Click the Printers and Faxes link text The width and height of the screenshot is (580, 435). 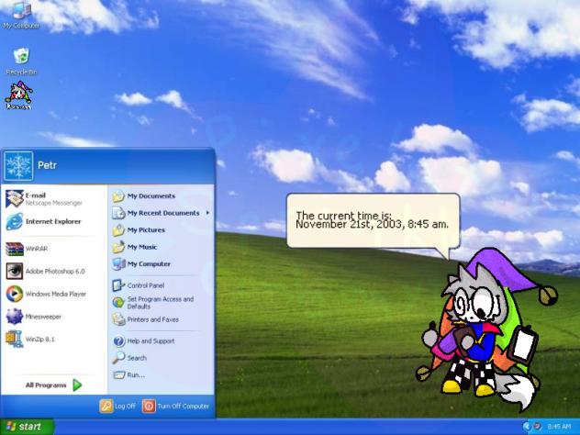tap(152, 319)
